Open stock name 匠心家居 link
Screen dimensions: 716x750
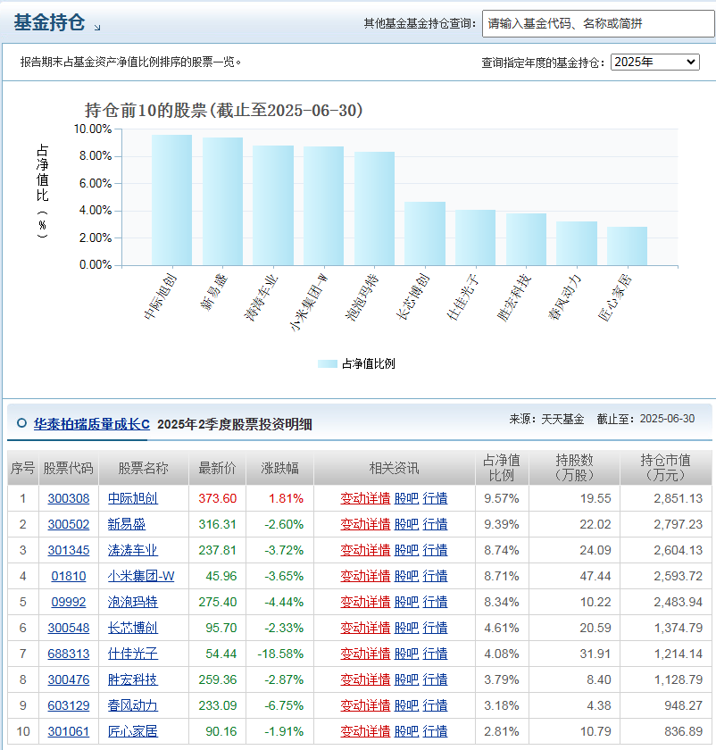[132, 731]
